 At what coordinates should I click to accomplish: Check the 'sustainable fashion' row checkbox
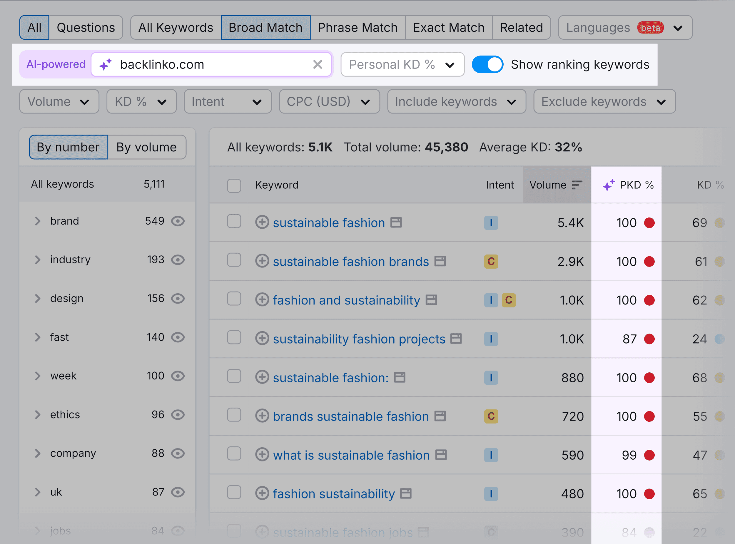(x=234, y=221)
